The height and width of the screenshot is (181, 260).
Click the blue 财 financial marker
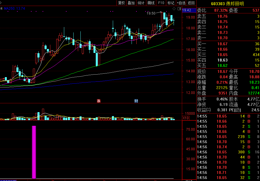(136, 101)
